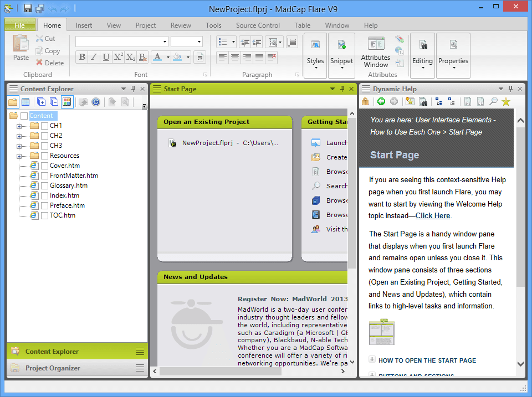Expand the CH2 folder tree node
The image size is (532, 397).
pyautogui.click(x=19, y=136)
